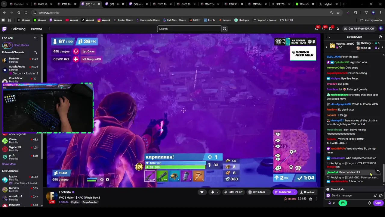Screen dimensions: 385x217
Task: Sort followed channels with the arrows icon
Action: point(35,52)
